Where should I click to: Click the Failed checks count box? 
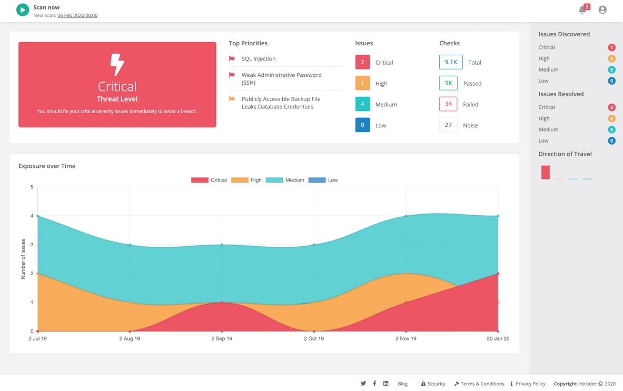coord(448,104)
